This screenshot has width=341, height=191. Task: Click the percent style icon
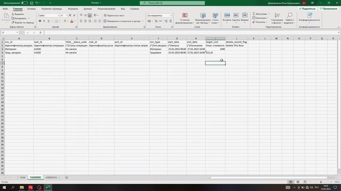coord(156,21)
